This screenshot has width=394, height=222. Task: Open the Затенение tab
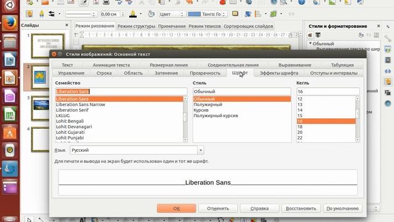pyautogui.click(x=166, y=73)
